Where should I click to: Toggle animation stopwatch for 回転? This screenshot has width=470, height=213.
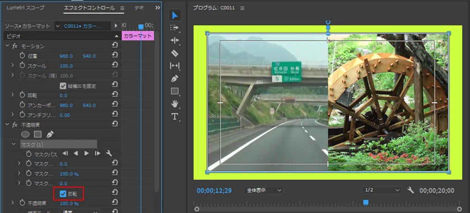pos(22,95)
